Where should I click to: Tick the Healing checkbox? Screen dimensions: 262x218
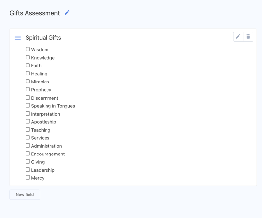tap(28, 73)
